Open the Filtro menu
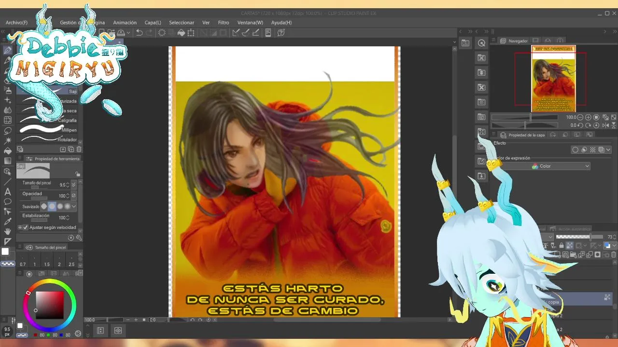 (224, 23)
